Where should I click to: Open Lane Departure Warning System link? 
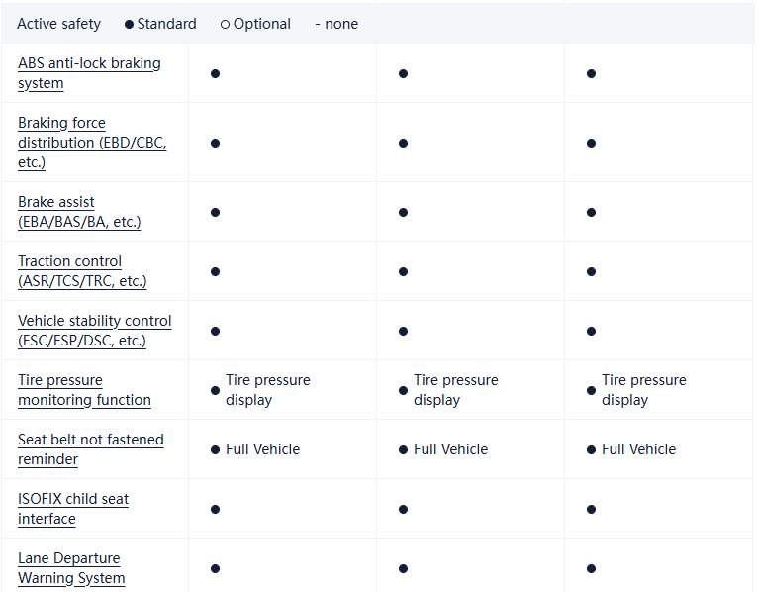(x=71, y=568)
